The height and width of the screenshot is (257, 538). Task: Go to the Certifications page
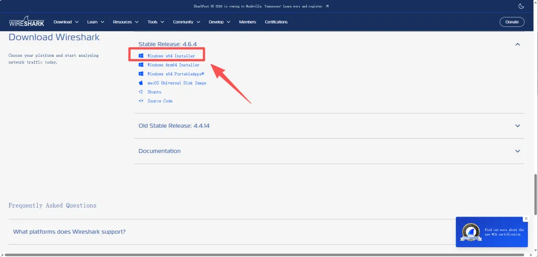coord(276,22)
